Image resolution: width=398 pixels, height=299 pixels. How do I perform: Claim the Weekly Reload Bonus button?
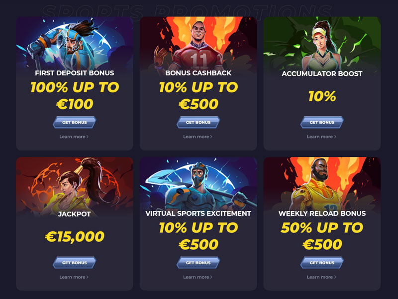click(322, 263)
